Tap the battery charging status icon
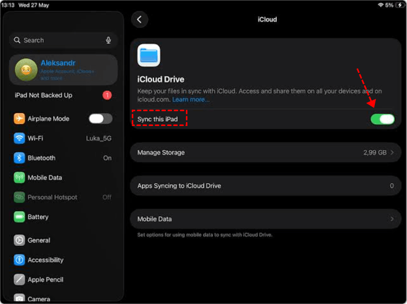 pyautogui.click(x=400, y=5)
